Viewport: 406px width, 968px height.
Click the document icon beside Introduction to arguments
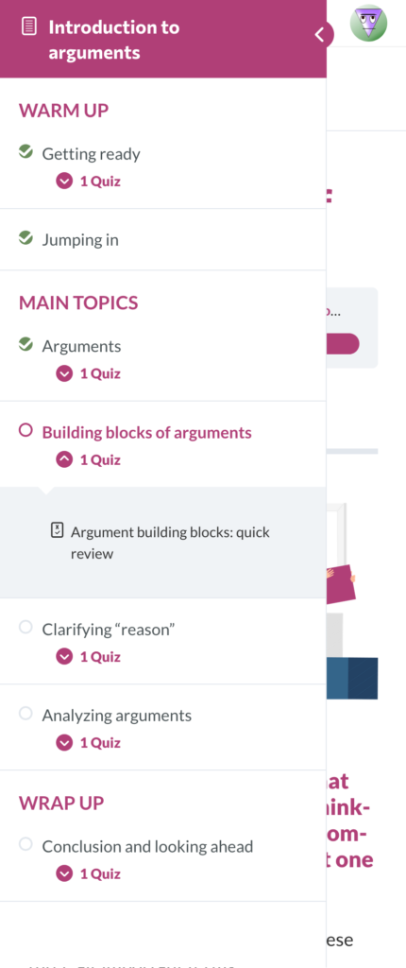28,26
